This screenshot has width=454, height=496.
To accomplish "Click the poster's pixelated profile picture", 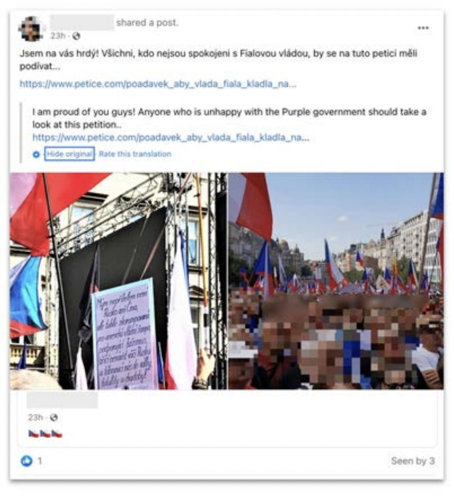I will tap(31, 29).
